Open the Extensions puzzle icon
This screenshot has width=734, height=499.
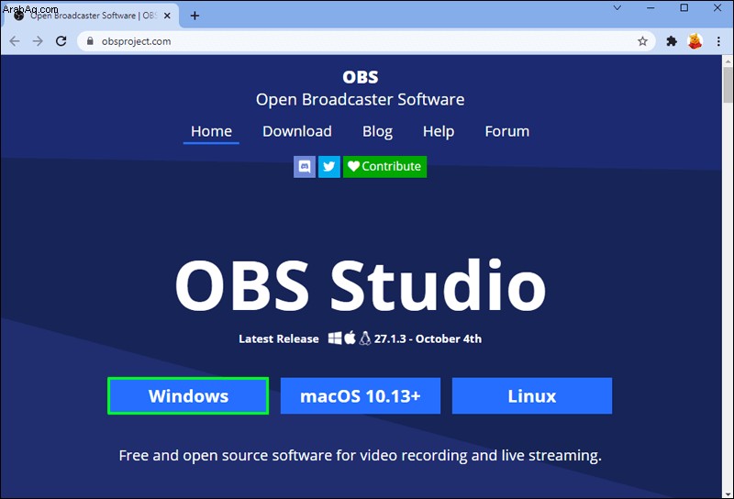[x=672, y=41]
